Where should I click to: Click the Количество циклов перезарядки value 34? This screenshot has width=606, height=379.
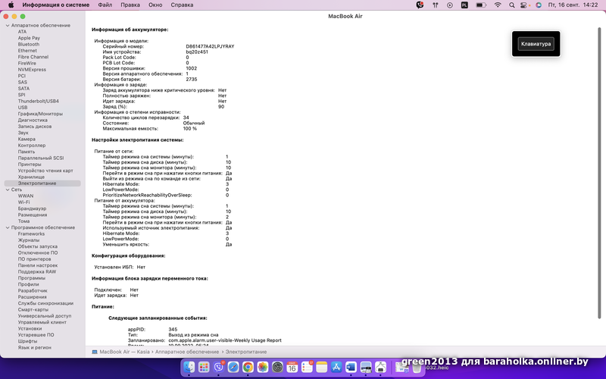pyautogui.click(x=186, y=117)
